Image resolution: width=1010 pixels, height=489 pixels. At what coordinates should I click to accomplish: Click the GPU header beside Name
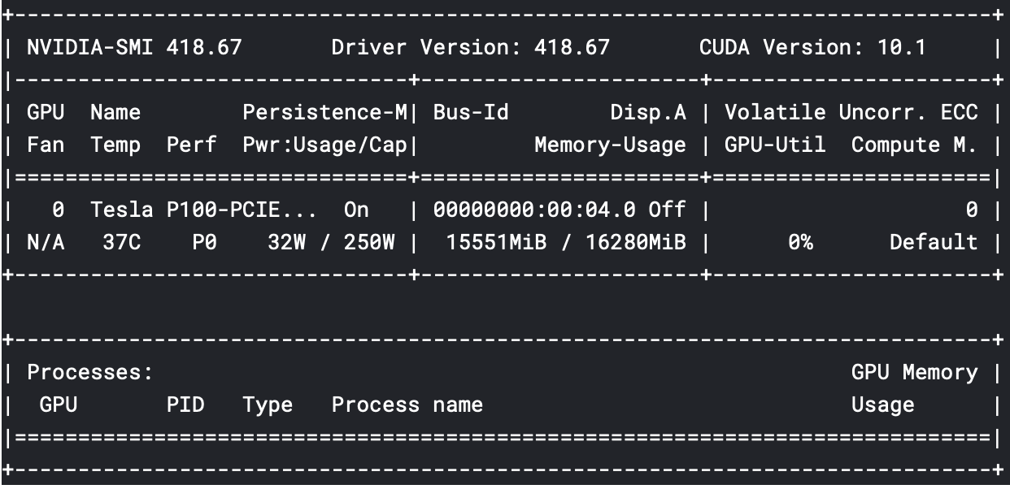tap(46, 112)
